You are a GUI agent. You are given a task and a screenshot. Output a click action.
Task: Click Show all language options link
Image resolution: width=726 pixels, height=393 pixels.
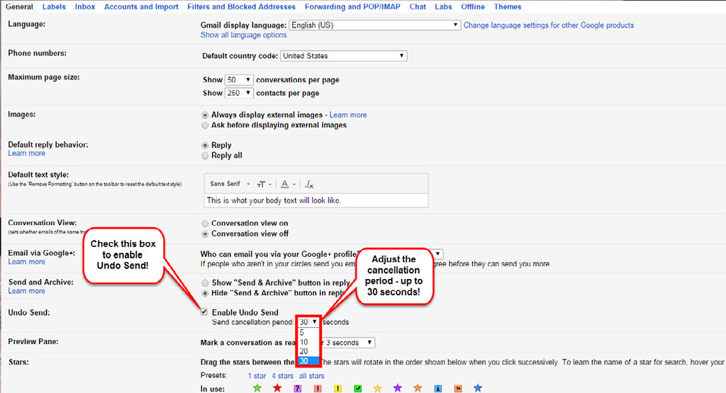pyautogui.click(x=244, y=35)
